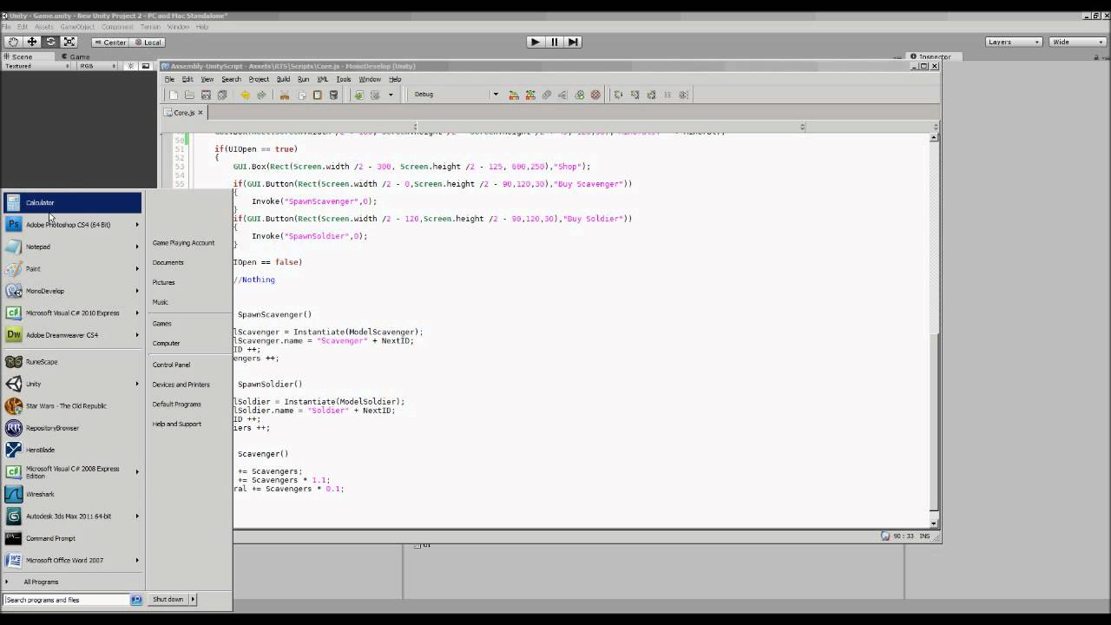1111x625 pixels.
Task: Expand the Paint jump list arrow
Action: coord(137,268)
